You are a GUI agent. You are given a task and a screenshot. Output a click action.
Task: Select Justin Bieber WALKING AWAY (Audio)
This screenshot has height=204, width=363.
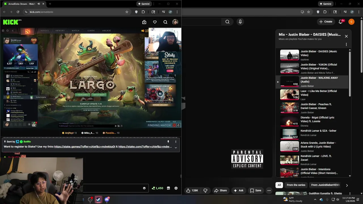tap(312, 82)
